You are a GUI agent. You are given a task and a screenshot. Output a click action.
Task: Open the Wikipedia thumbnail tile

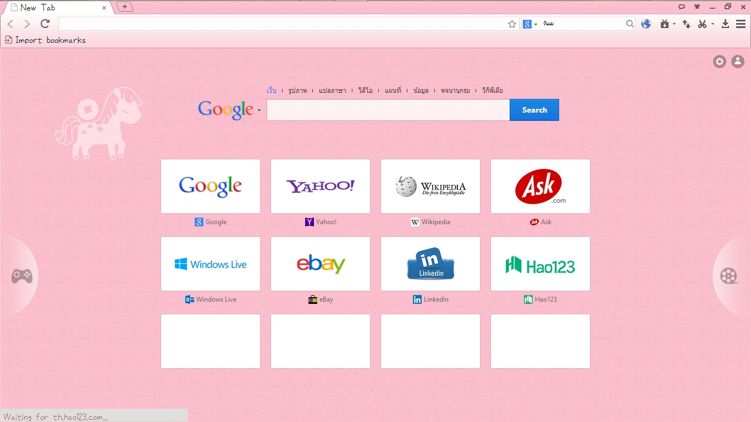[x=430, y=186]
